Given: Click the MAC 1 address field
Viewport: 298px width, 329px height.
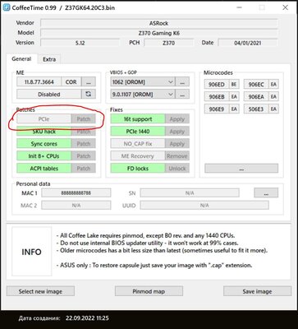Looking at the screenshot, I should click(76, 192).
